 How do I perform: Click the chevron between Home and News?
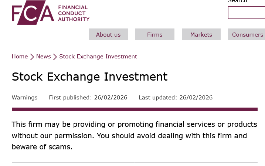coord(32,57)
